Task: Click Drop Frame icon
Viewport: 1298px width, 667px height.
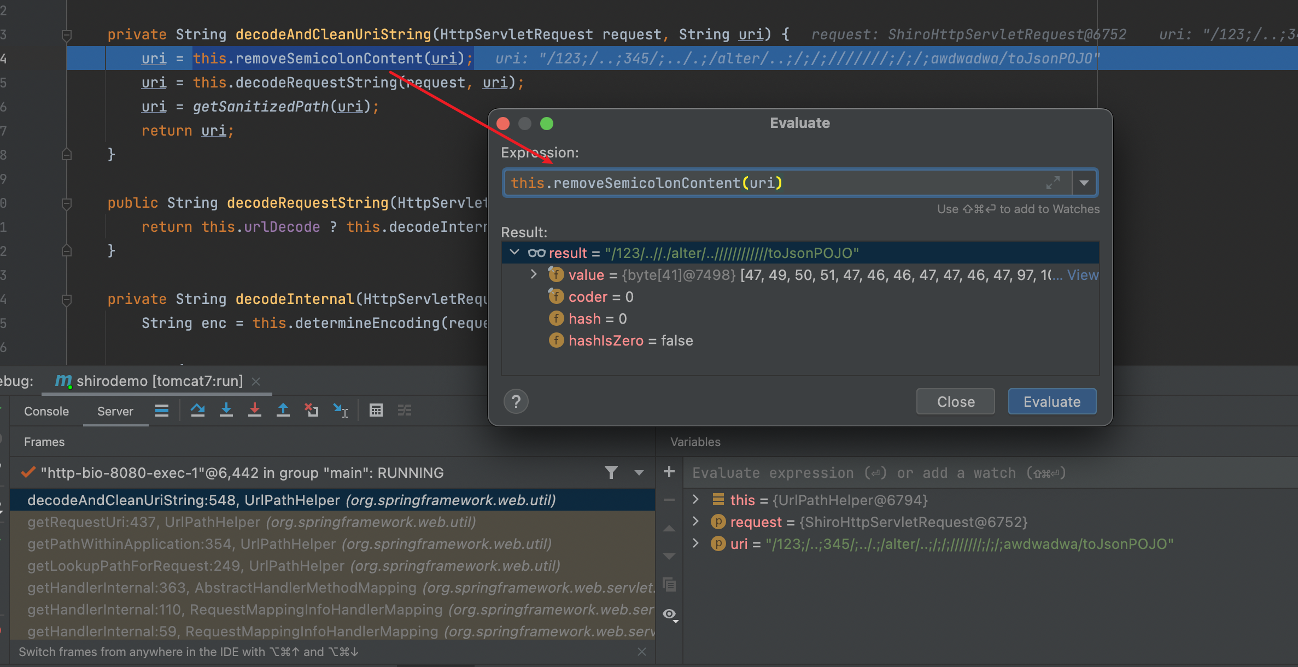Action: tap(311, 411)
